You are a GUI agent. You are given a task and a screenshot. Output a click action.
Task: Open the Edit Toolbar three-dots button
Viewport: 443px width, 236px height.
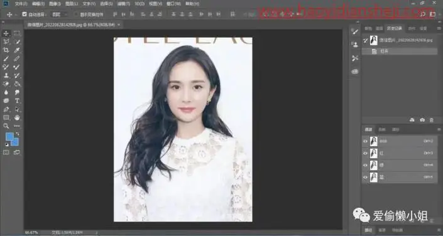click(x=17, y=126)
